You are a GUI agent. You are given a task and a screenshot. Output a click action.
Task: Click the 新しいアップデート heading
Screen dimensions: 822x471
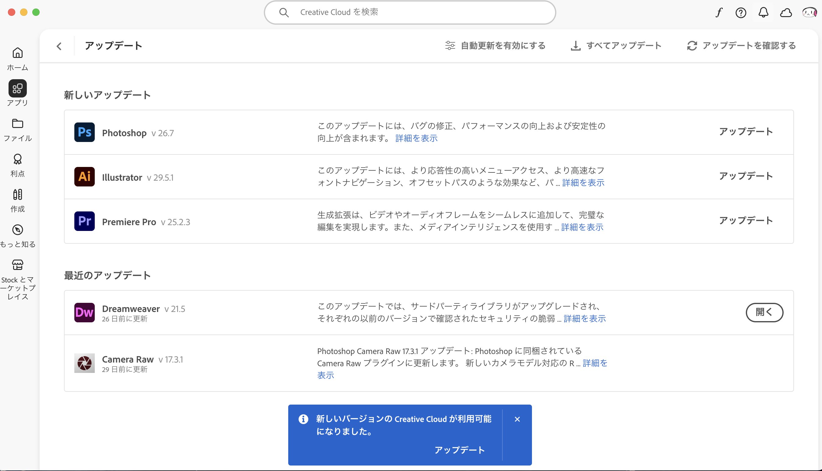click(107, 95)
